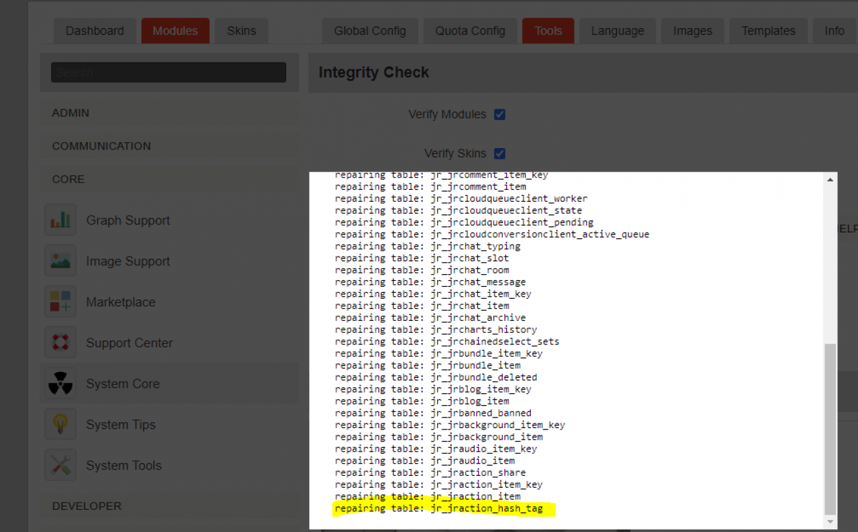Click the Integrity Check heading
The height and width of the screenshot is (532, 858).
tap(373, 72)
